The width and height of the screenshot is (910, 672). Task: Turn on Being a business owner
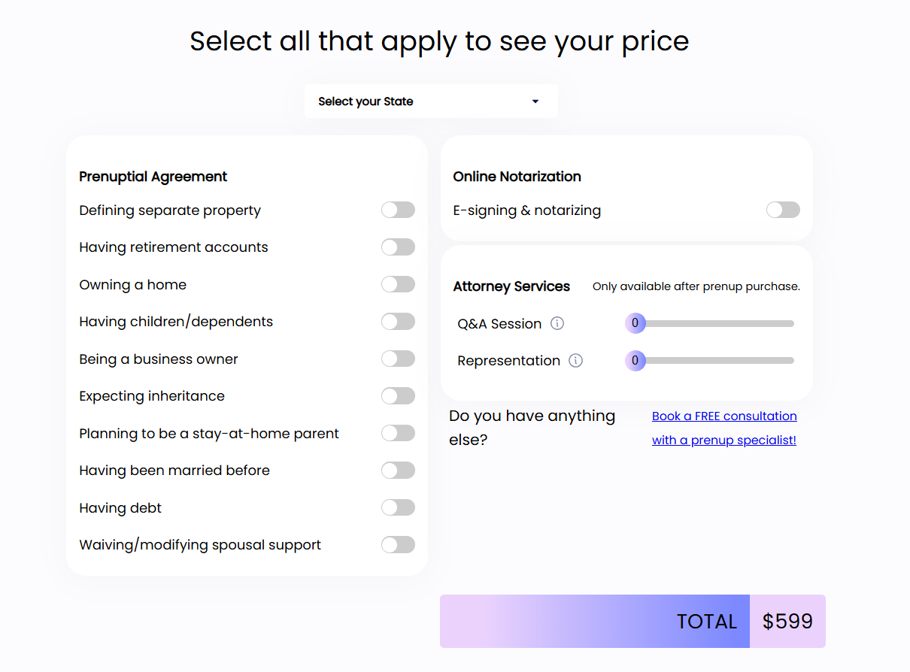point(398,359)
